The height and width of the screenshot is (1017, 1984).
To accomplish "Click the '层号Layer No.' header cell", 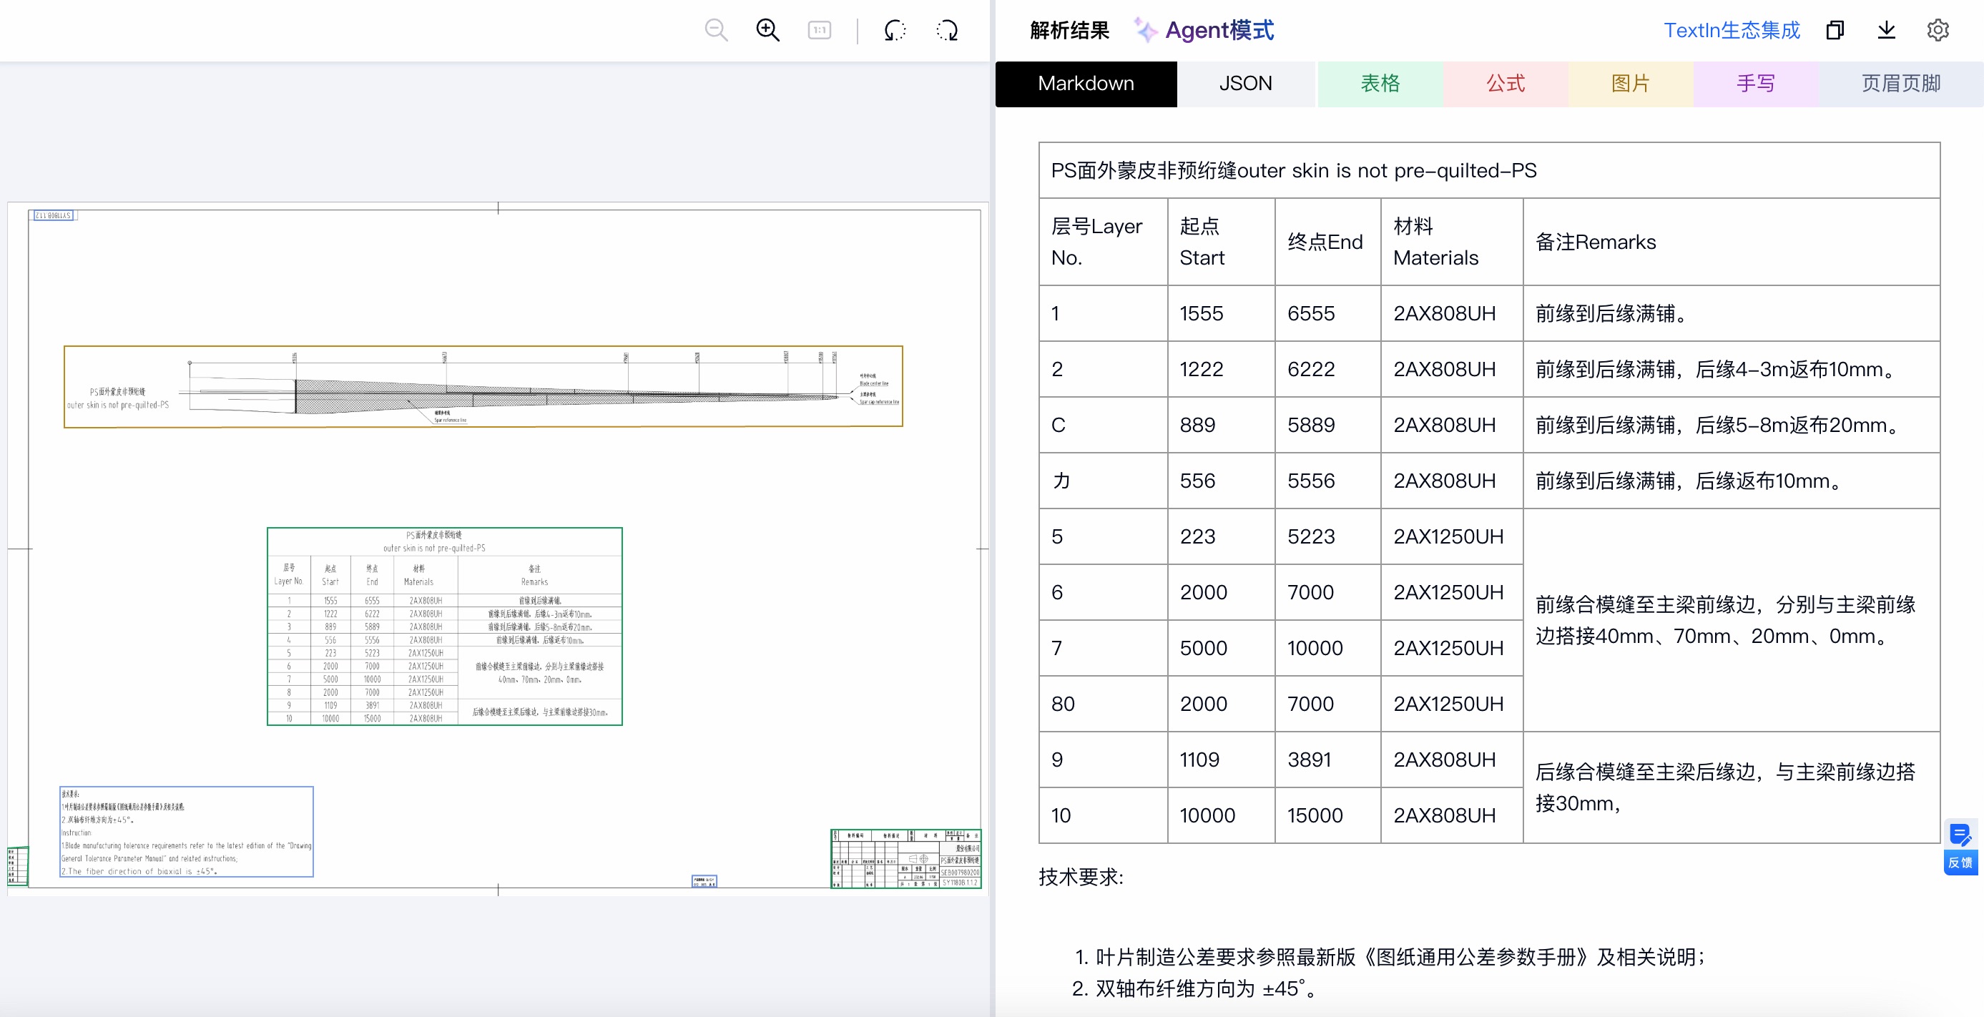I will pos(1103,242).
